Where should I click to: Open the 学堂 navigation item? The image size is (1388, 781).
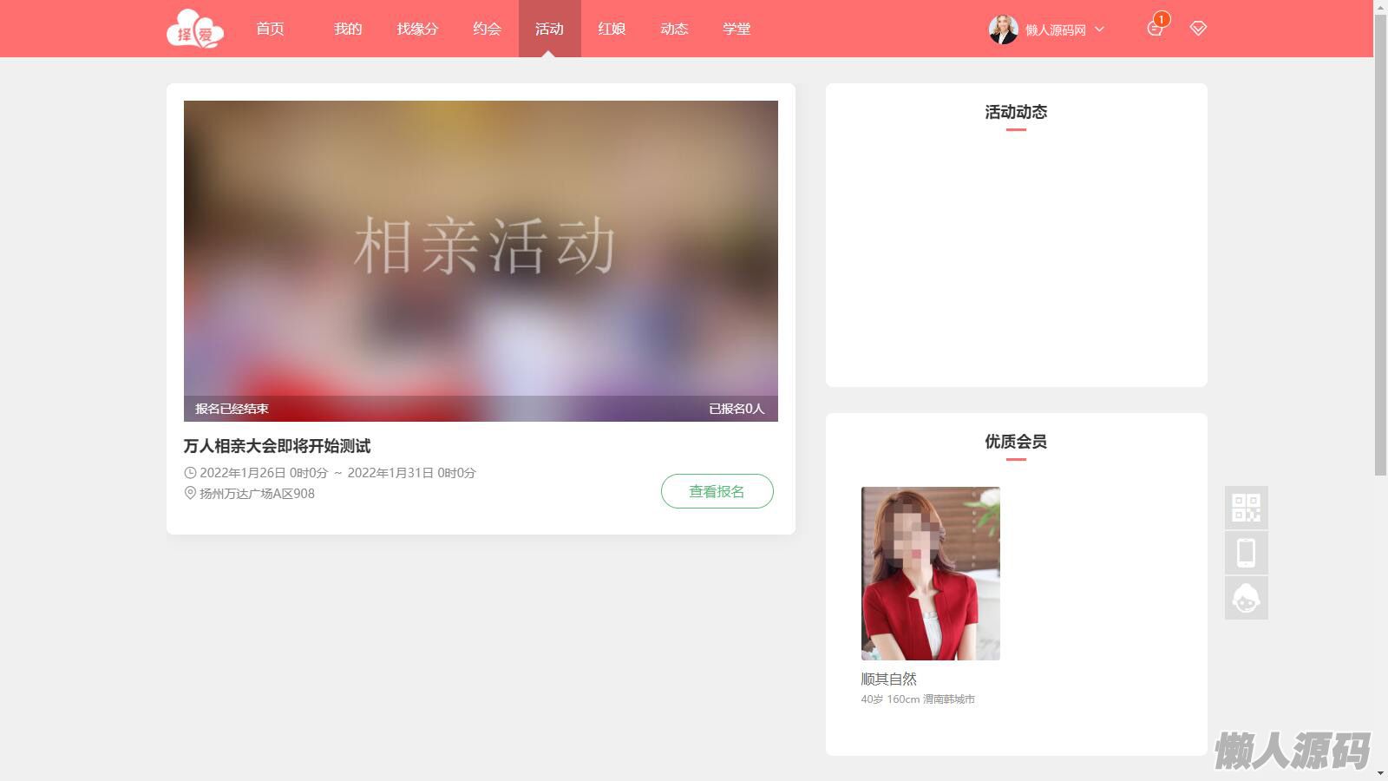click(737, 29)
